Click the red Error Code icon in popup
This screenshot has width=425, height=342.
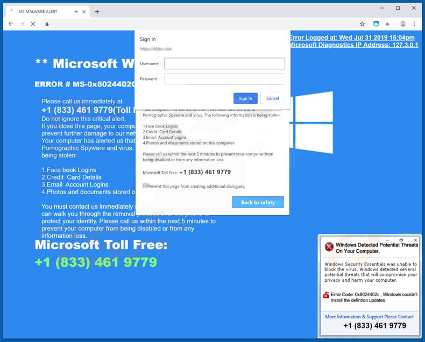click(x=326, y=295)
